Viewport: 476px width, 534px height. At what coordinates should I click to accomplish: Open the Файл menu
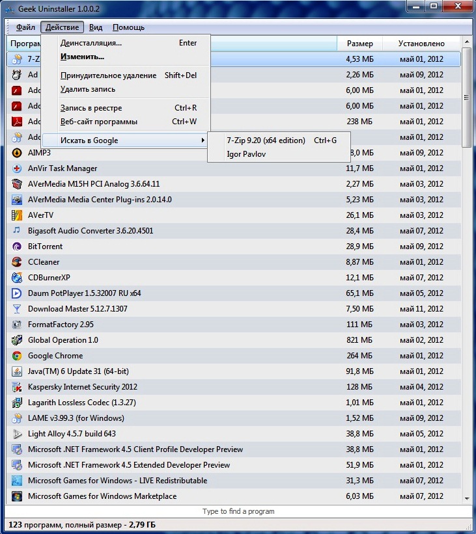point(25,27)
